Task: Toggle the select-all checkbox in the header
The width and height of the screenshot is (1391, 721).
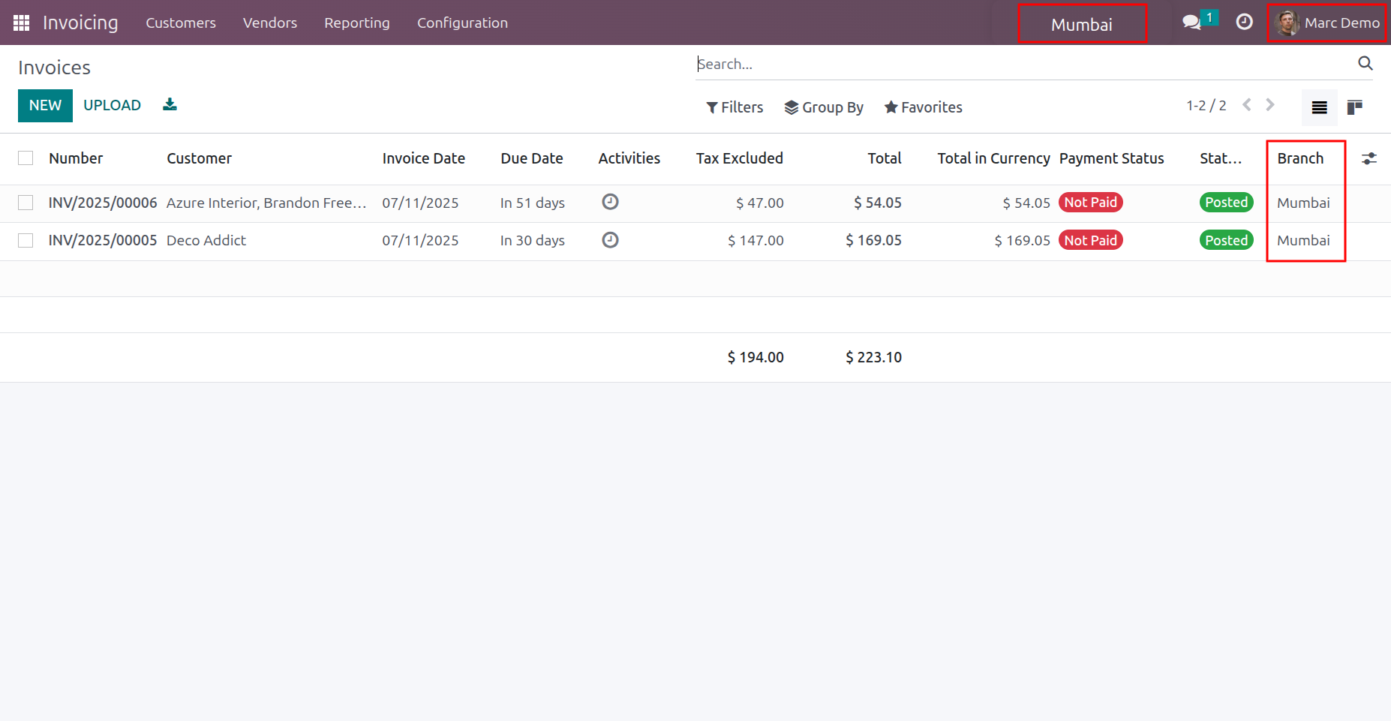Action: coord(26,158)
